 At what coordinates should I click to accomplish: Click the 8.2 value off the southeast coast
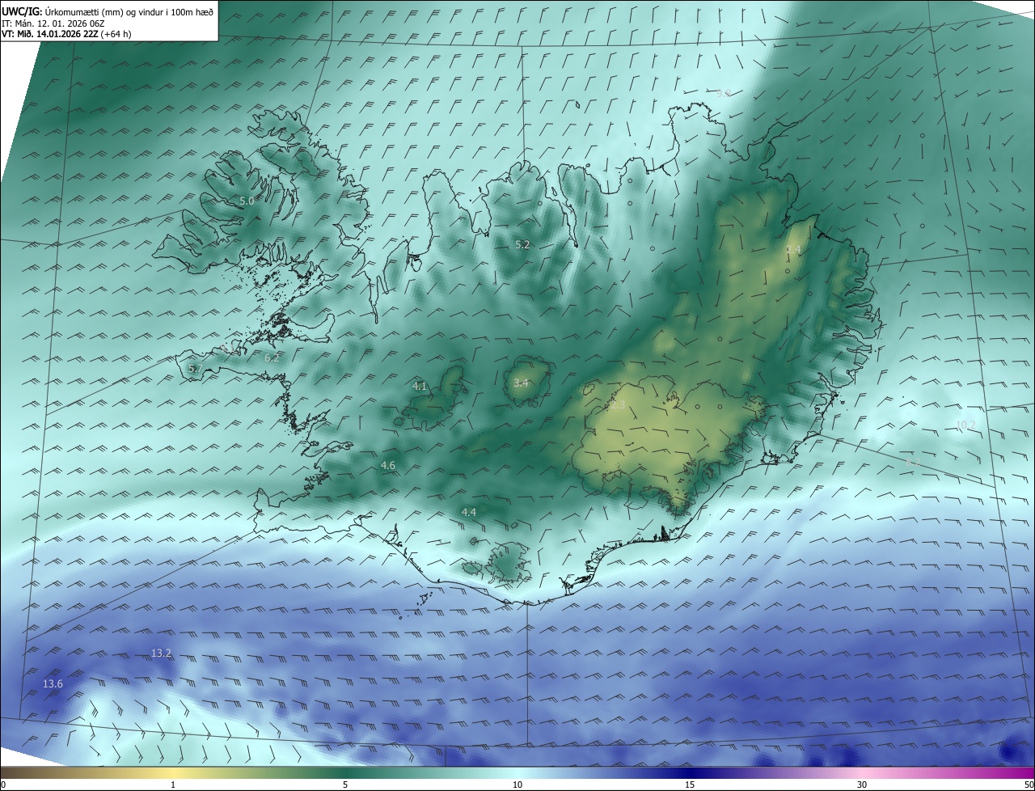[913, 462]
